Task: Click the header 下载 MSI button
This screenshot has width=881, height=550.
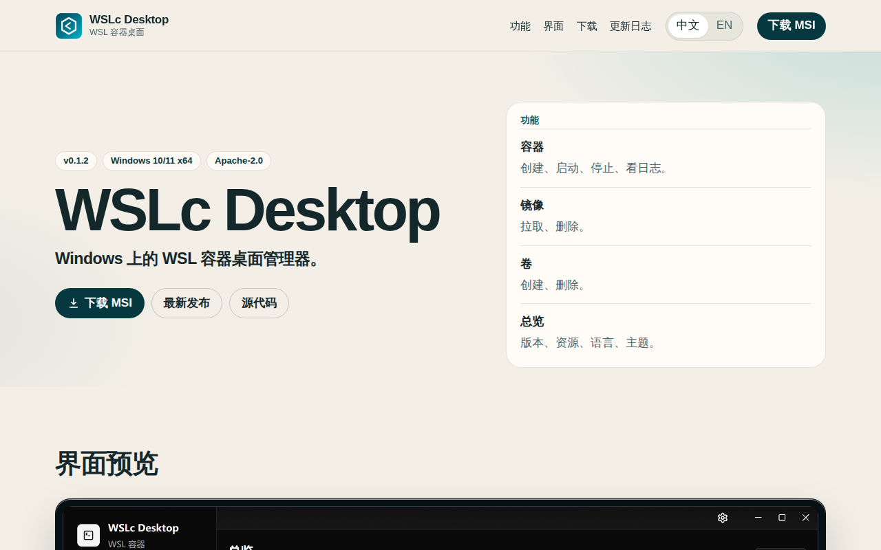Action: [x=792, y=26]
